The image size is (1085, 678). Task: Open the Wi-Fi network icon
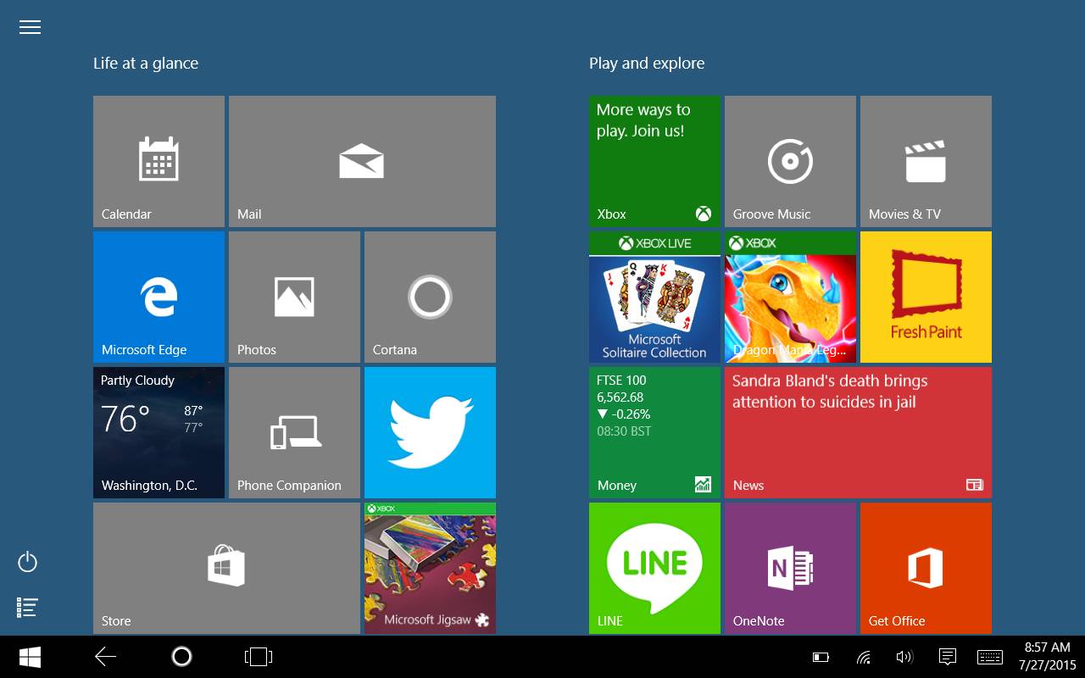click(x=864, y=657)
